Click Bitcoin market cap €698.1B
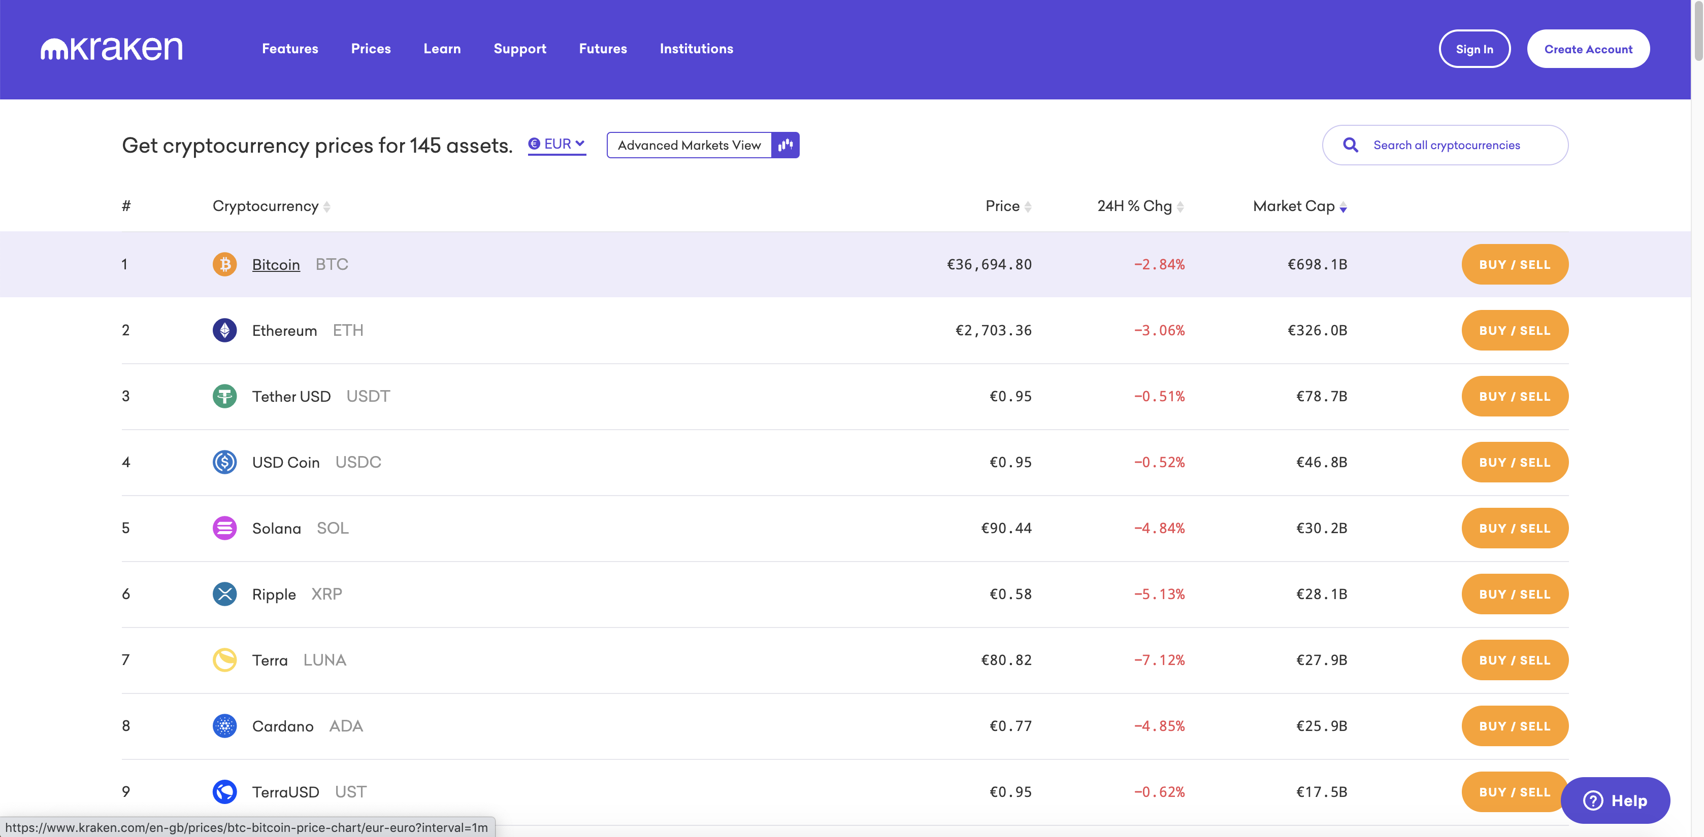The image size is (1704, 837). click(1317, 264)
